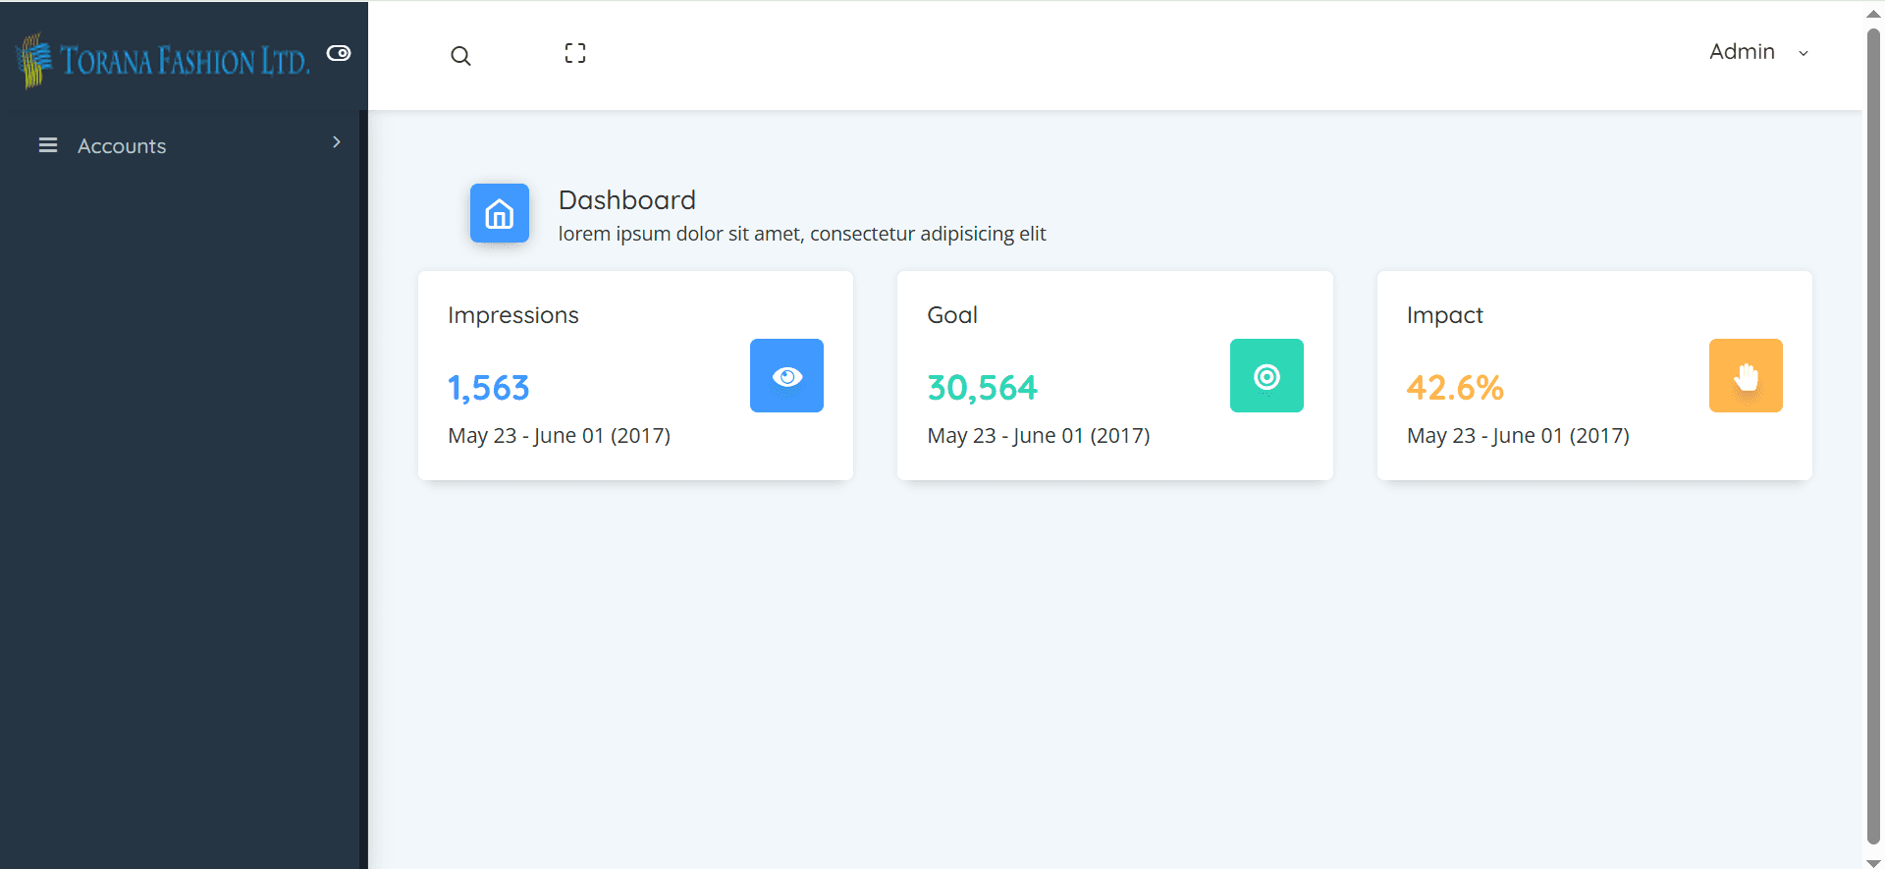Click the blue Dashboard home icon
Viewport: 1885px width, 869px height.
tap(499, 213)
